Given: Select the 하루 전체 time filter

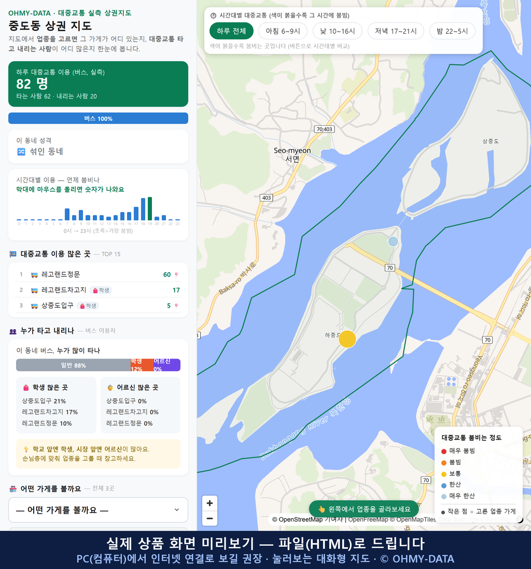Looking at the screenshot, I should coord(231,31).
